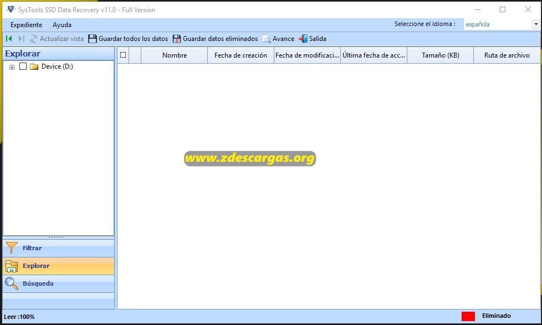This screenshot has width=542, height=325.
Task: Select the Device (D:) tree label
Action: point(57,66)
